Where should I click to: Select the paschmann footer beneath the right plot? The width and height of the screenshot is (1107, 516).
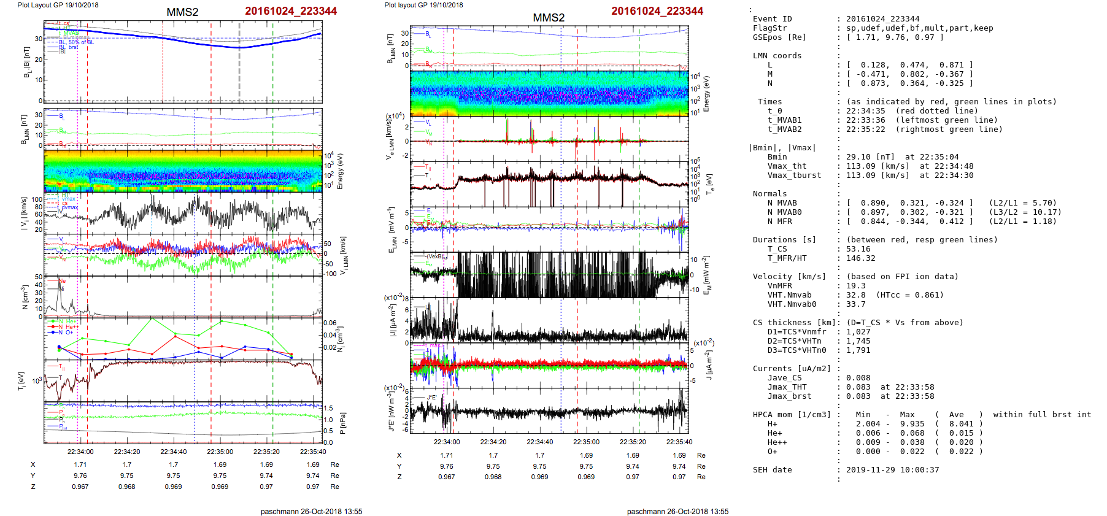pyautogui.click(x=677, y=511)
